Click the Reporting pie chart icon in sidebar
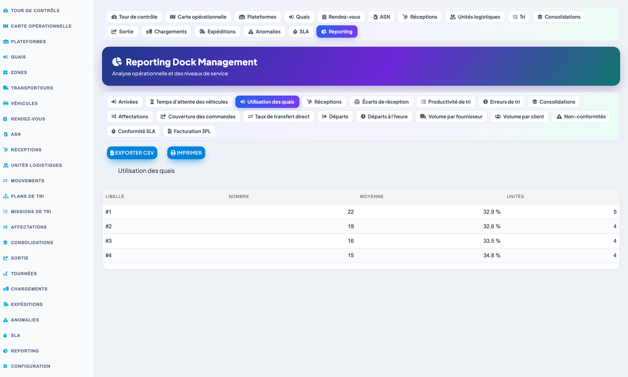The image size is (628, 377). pyautogui.click(x=5, y=351)
